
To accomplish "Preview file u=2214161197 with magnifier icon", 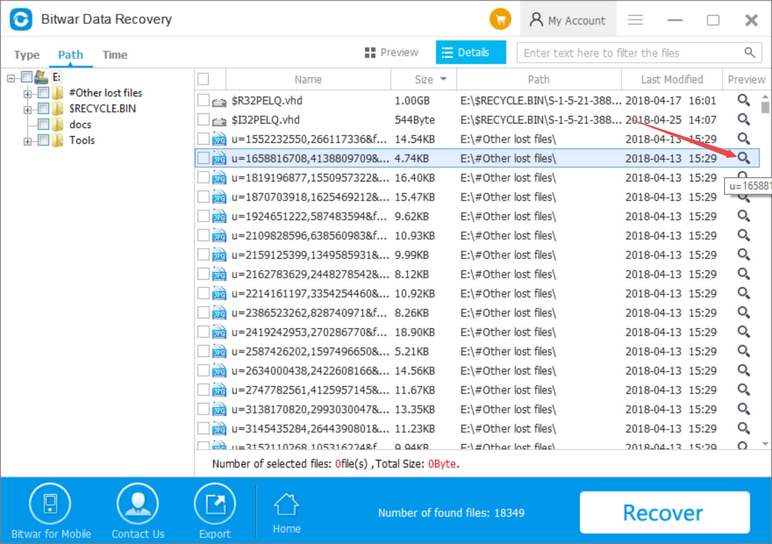I will (743, 293).
